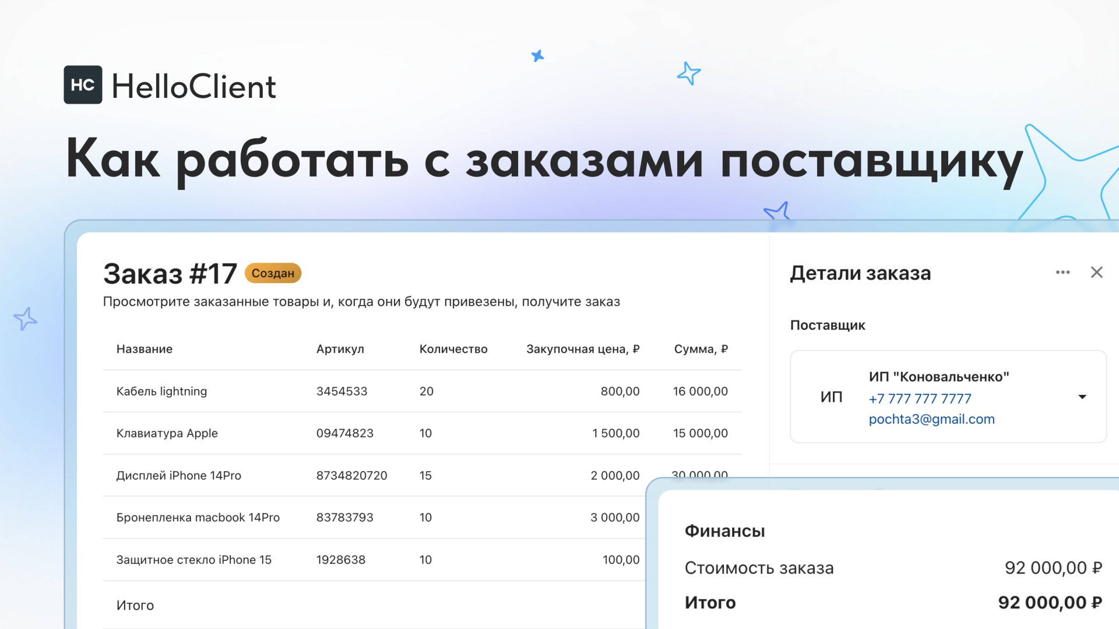Screen dimensions: 1119x629
Task: Click the Сумма, ₽ column header
Action: tap(701, 349)
